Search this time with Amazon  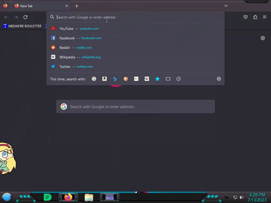(104, 79)
